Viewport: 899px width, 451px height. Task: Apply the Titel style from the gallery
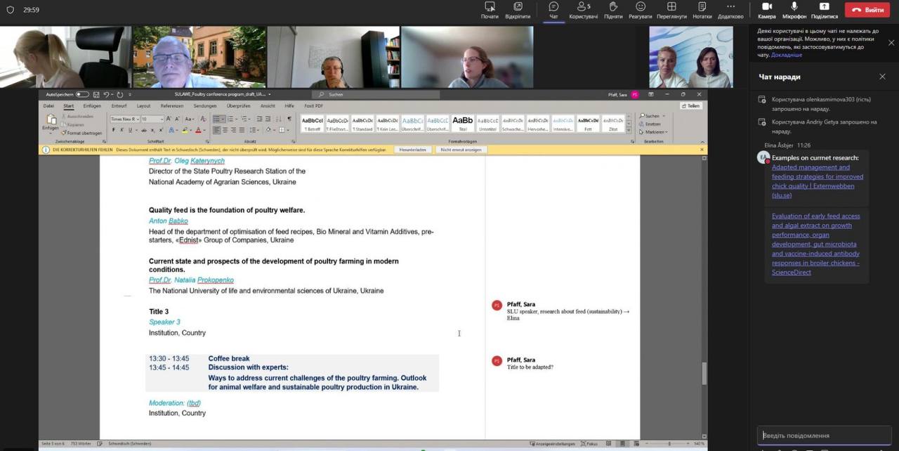pos(463,124)
